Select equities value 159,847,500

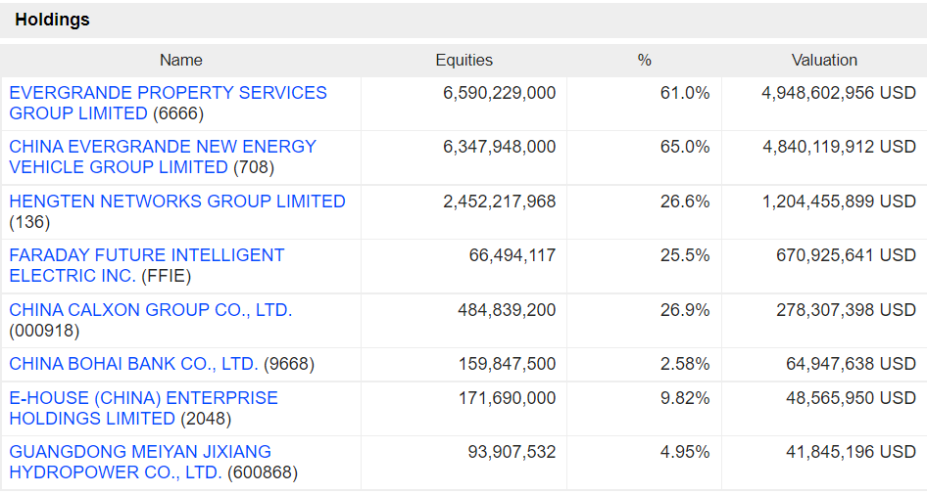pos(508,364)
